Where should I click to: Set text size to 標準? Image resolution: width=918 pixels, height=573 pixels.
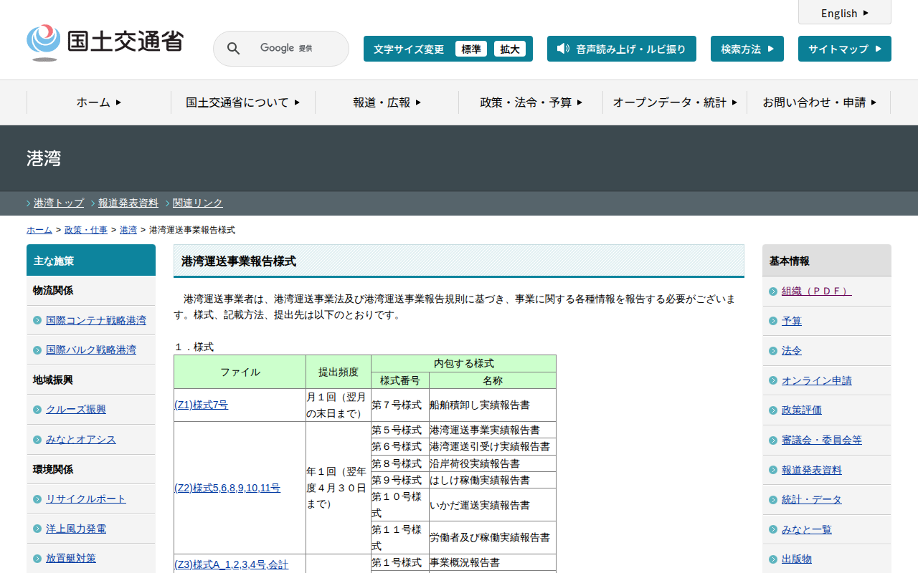click(x=470, y=49)
